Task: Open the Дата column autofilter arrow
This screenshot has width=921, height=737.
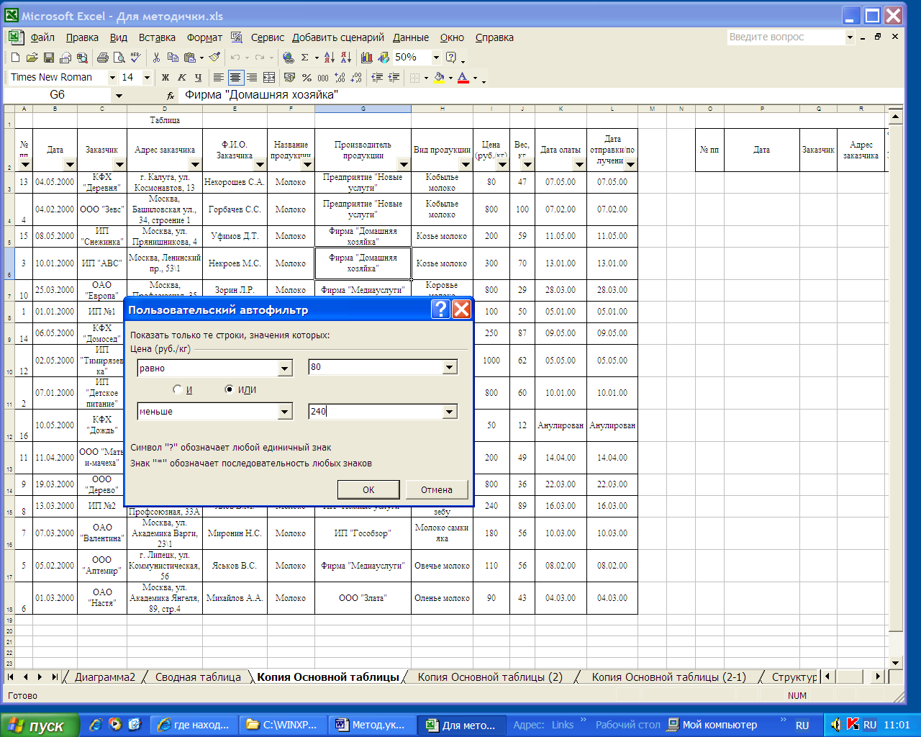Action: (x=70, y=165)
